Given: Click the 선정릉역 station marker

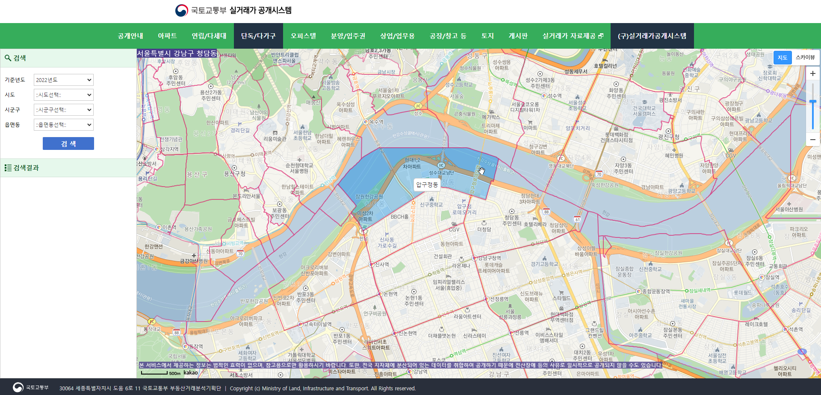Looking at the screenshot, I should pos(486,299).
